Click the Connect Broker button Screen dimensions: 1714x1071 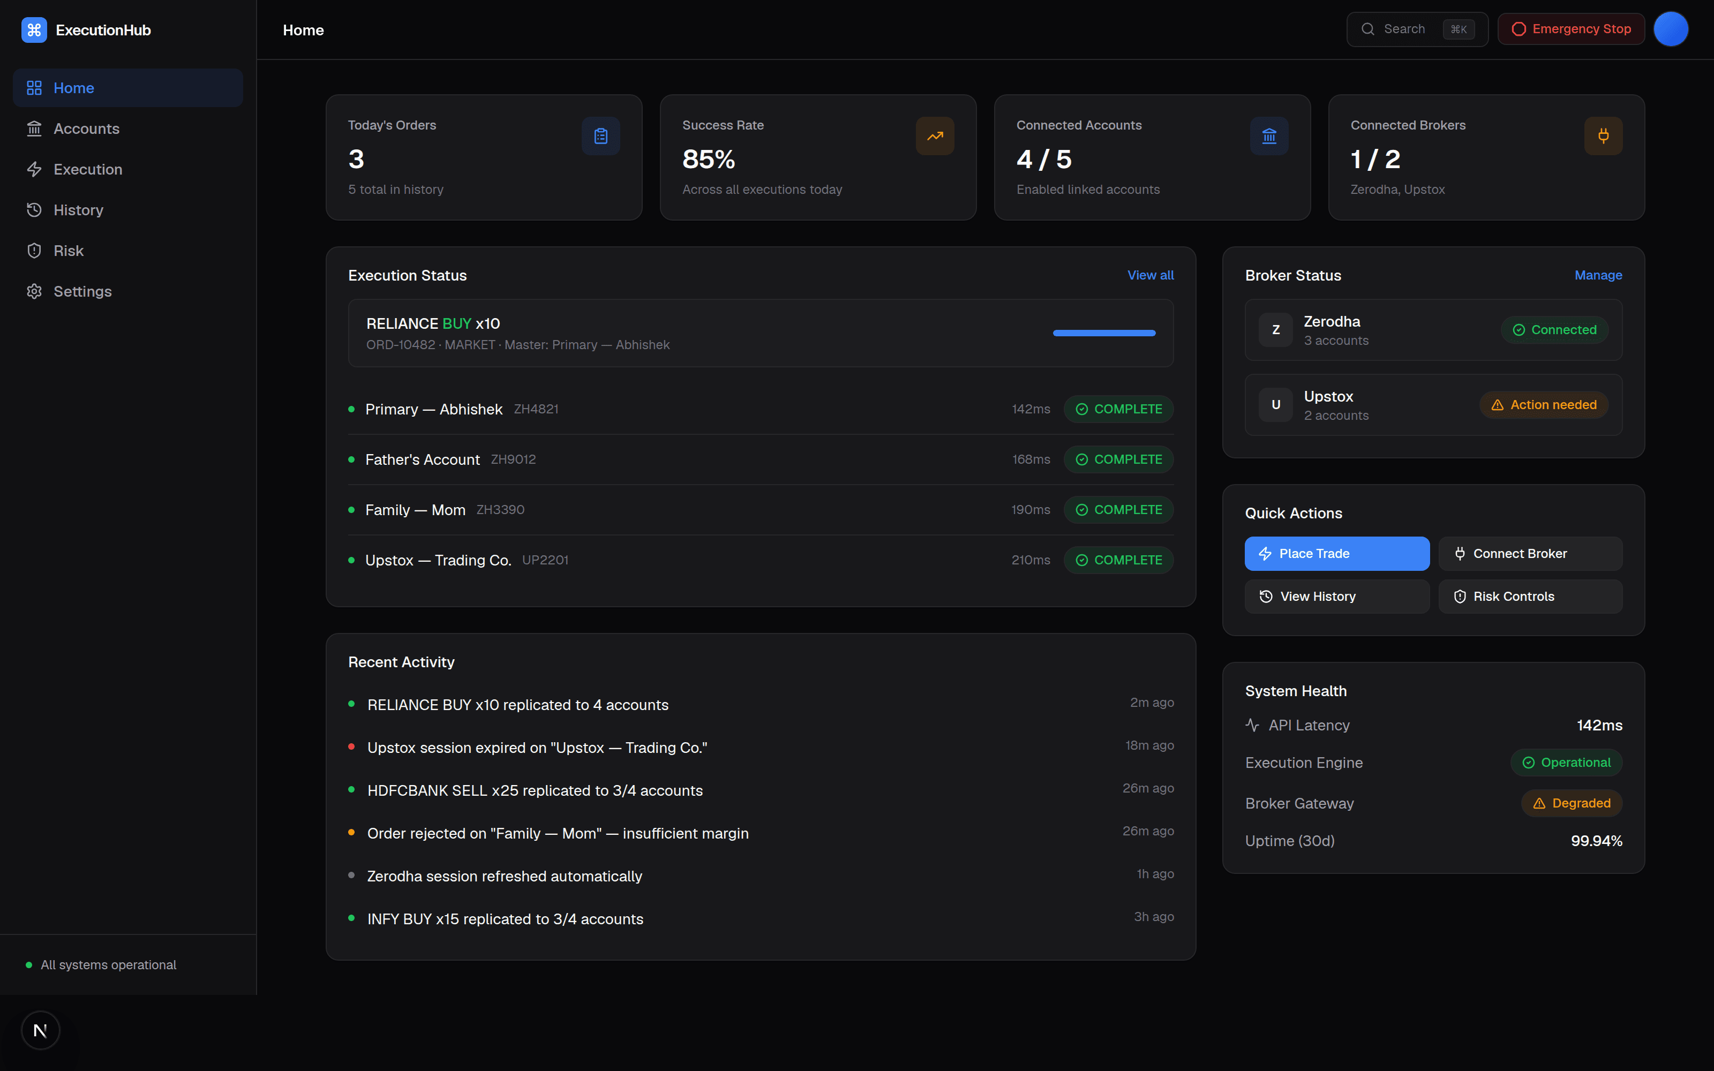[x=1530, y=553]
